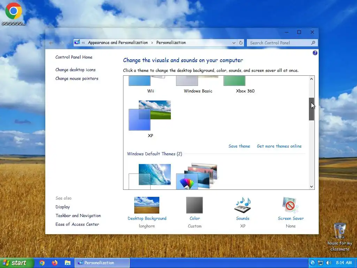Select the ocean wave default theme
The image size is (357, 268).
pyautogui.click(x=150, y=177)
